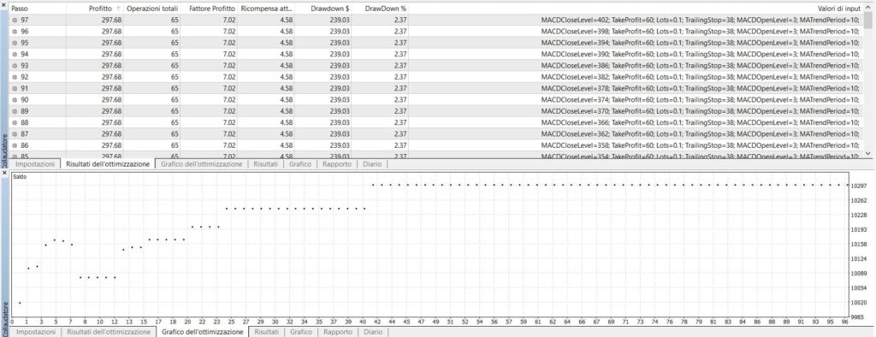Click the pass icon beside row 91
Image resolution: width=876 pixels, height=337 pixels.
[15, 88]
